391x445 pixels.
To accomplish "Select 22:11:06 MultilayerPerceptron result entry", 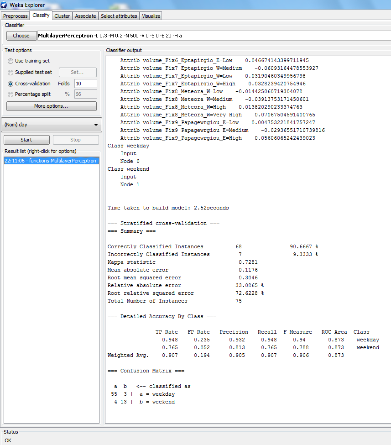I will (52, 161).
